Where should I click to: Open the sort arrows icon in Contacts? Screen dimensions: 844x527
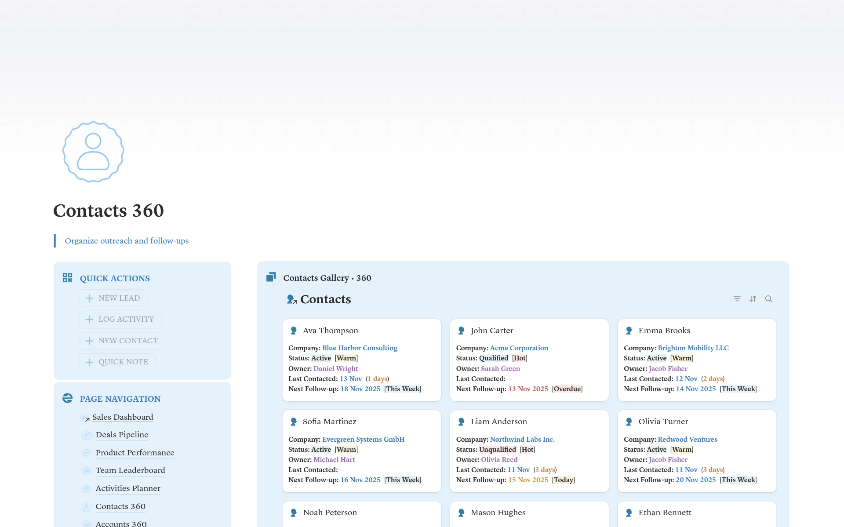pyautogui.click(x=753, y=299)
